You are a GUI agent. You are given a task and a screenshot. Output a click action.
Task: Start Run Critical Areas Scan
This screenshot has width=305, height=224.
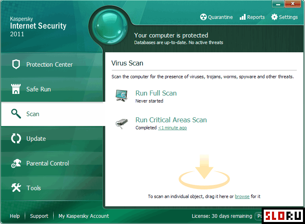(171, 120)
